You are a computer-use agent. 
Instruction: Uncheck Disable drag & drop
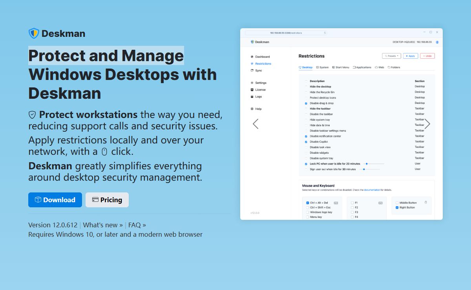pos(306,103)
